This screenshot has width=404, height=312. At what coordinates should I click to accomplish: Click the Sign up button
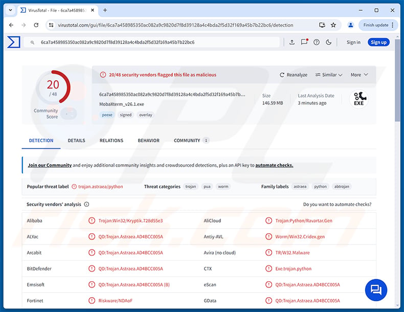click(x=378, y=42)
